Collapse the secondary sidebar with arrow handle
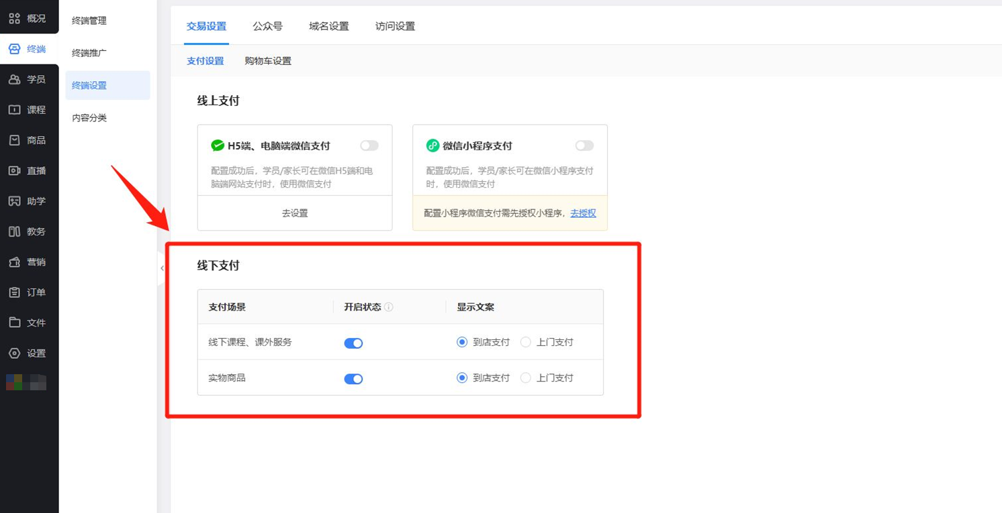This screenshot has width=1002, height=513. click(162, 268)
